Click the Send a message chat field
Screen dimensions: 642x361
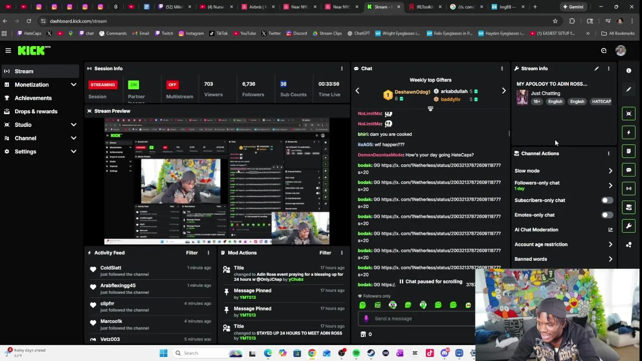point(416,318)
